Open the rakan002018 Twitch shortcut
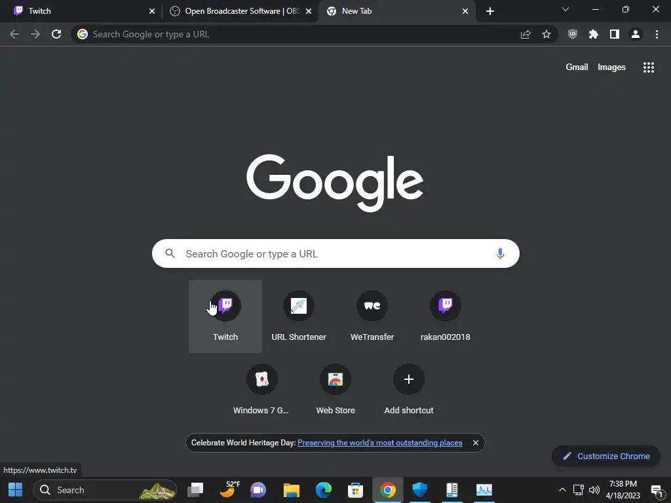 pyautogui.click(x=446, y=316)
